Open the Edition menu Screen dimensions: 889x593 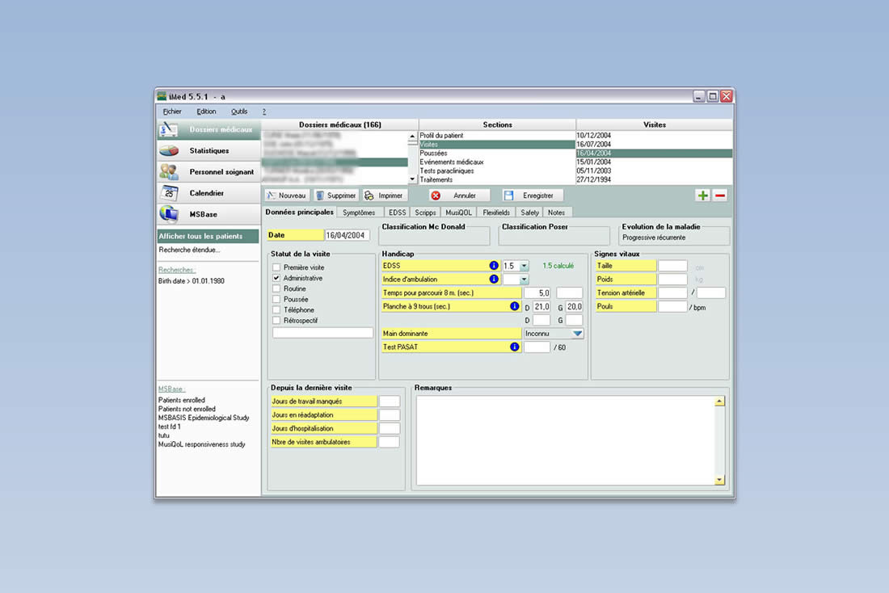[x=206, y=111]
